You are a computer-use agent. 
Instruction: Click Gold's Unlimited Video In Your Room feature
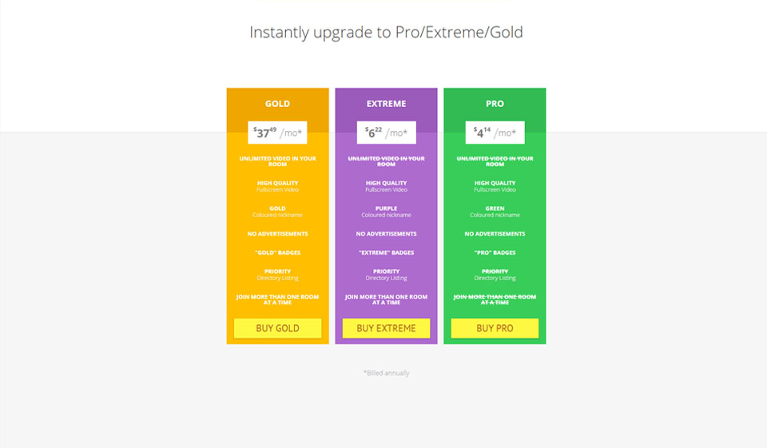(277, 161)
